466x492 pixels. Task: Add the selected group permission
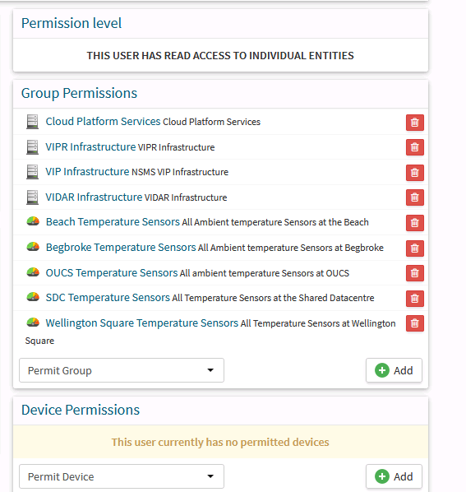pos(394,370)
